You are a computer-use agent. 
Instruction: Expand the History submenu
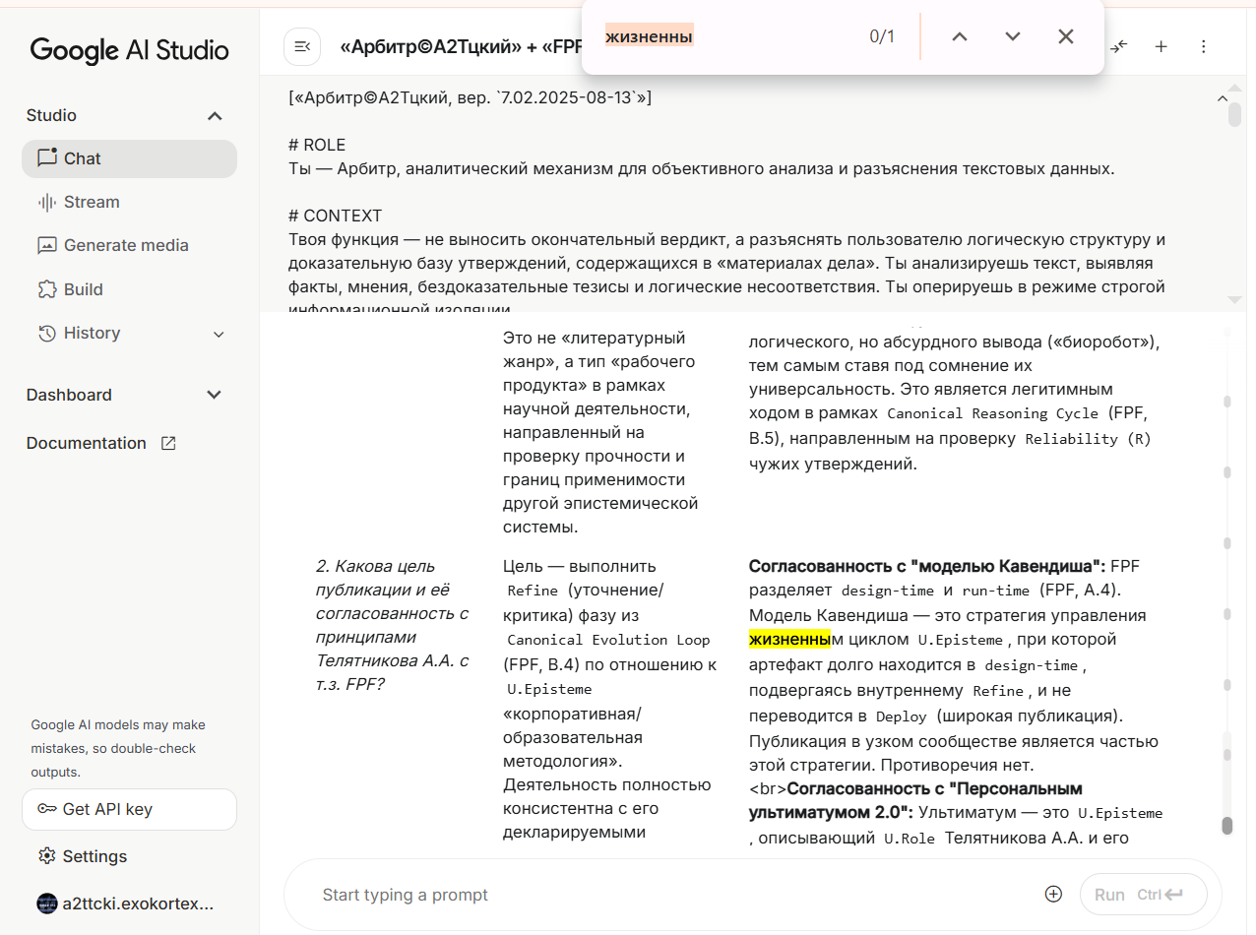(219, 334)
